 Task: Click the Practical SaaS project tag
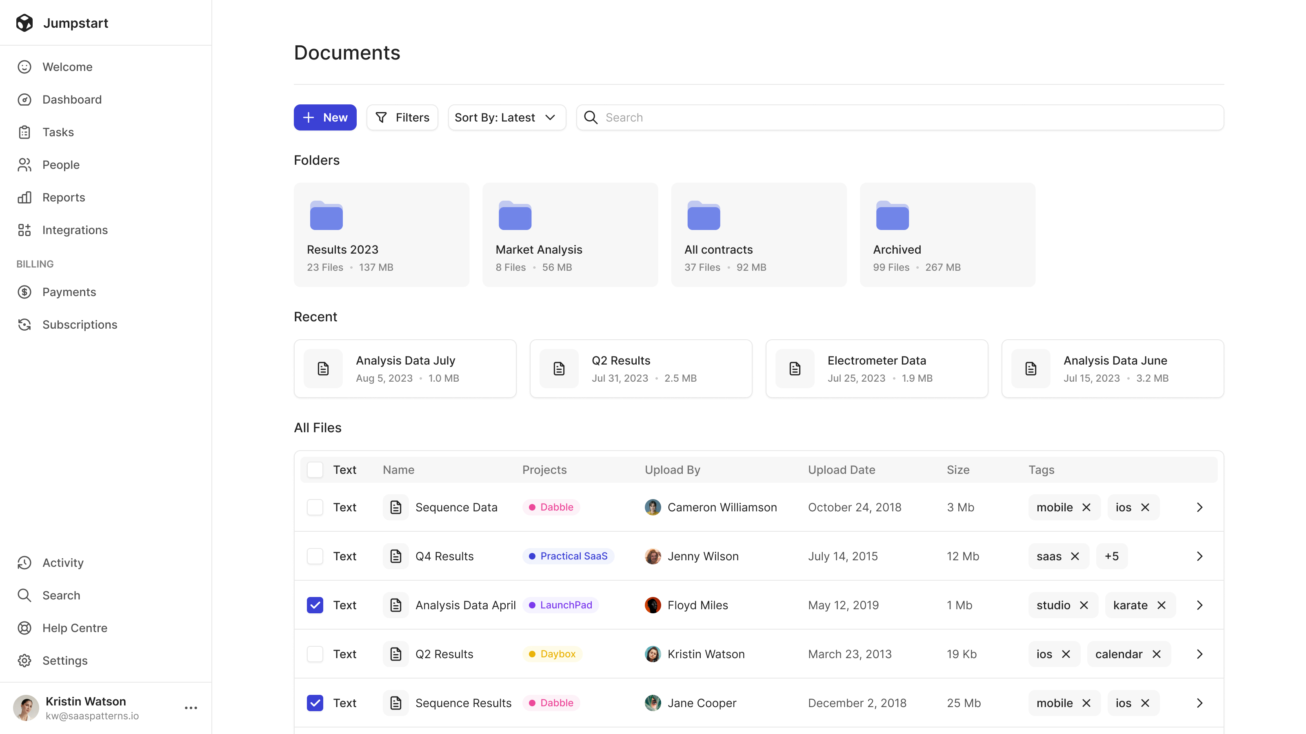click(x=568, y=556)
